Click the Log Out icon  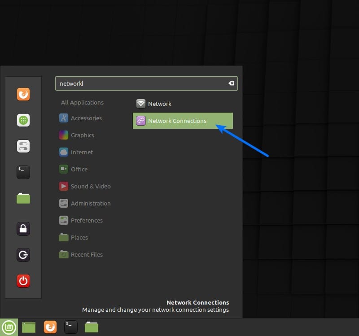click(x=23, y=255)
